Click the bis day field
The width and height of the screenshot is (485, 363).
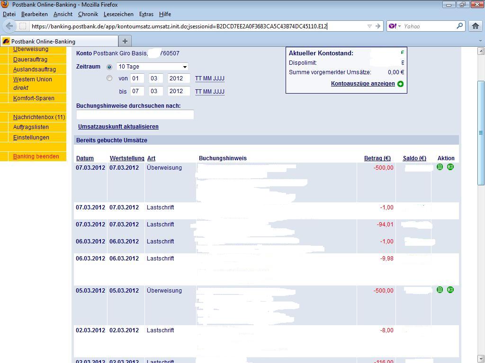pos(137,91)
